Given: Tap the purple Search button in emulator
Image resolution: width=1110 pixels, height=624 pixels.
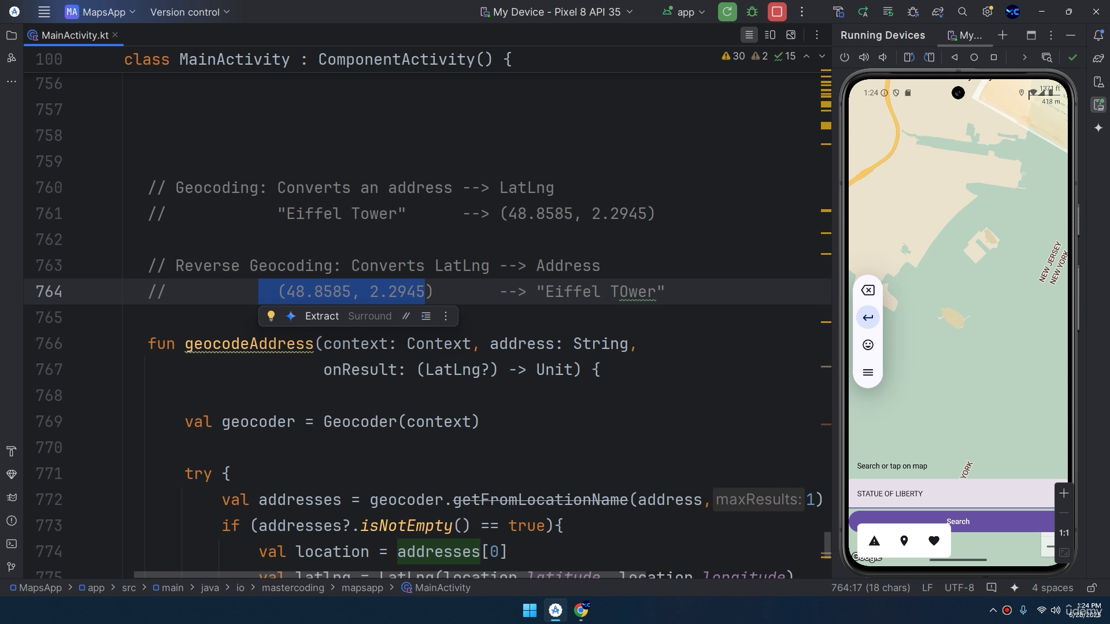Looking at the screenshot, I should [957, 521].
